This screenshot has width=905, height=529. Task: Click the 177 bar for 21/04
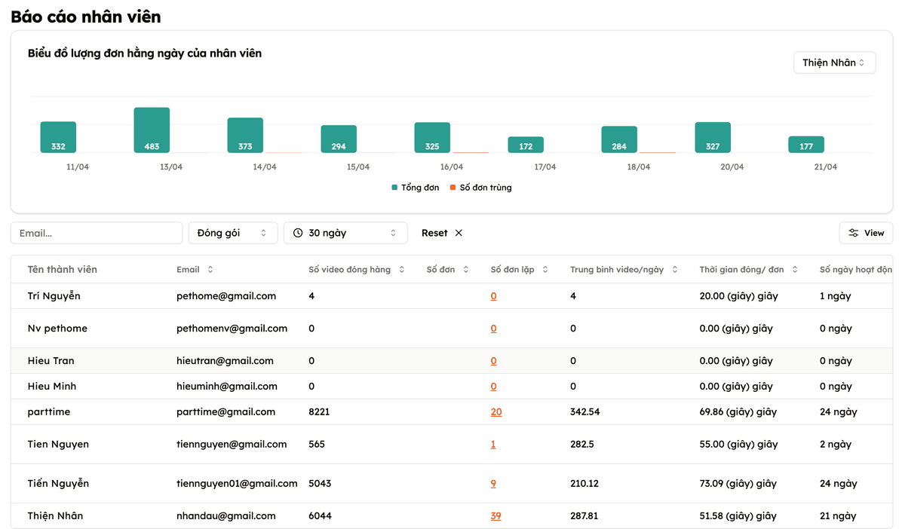coord(806,145)
